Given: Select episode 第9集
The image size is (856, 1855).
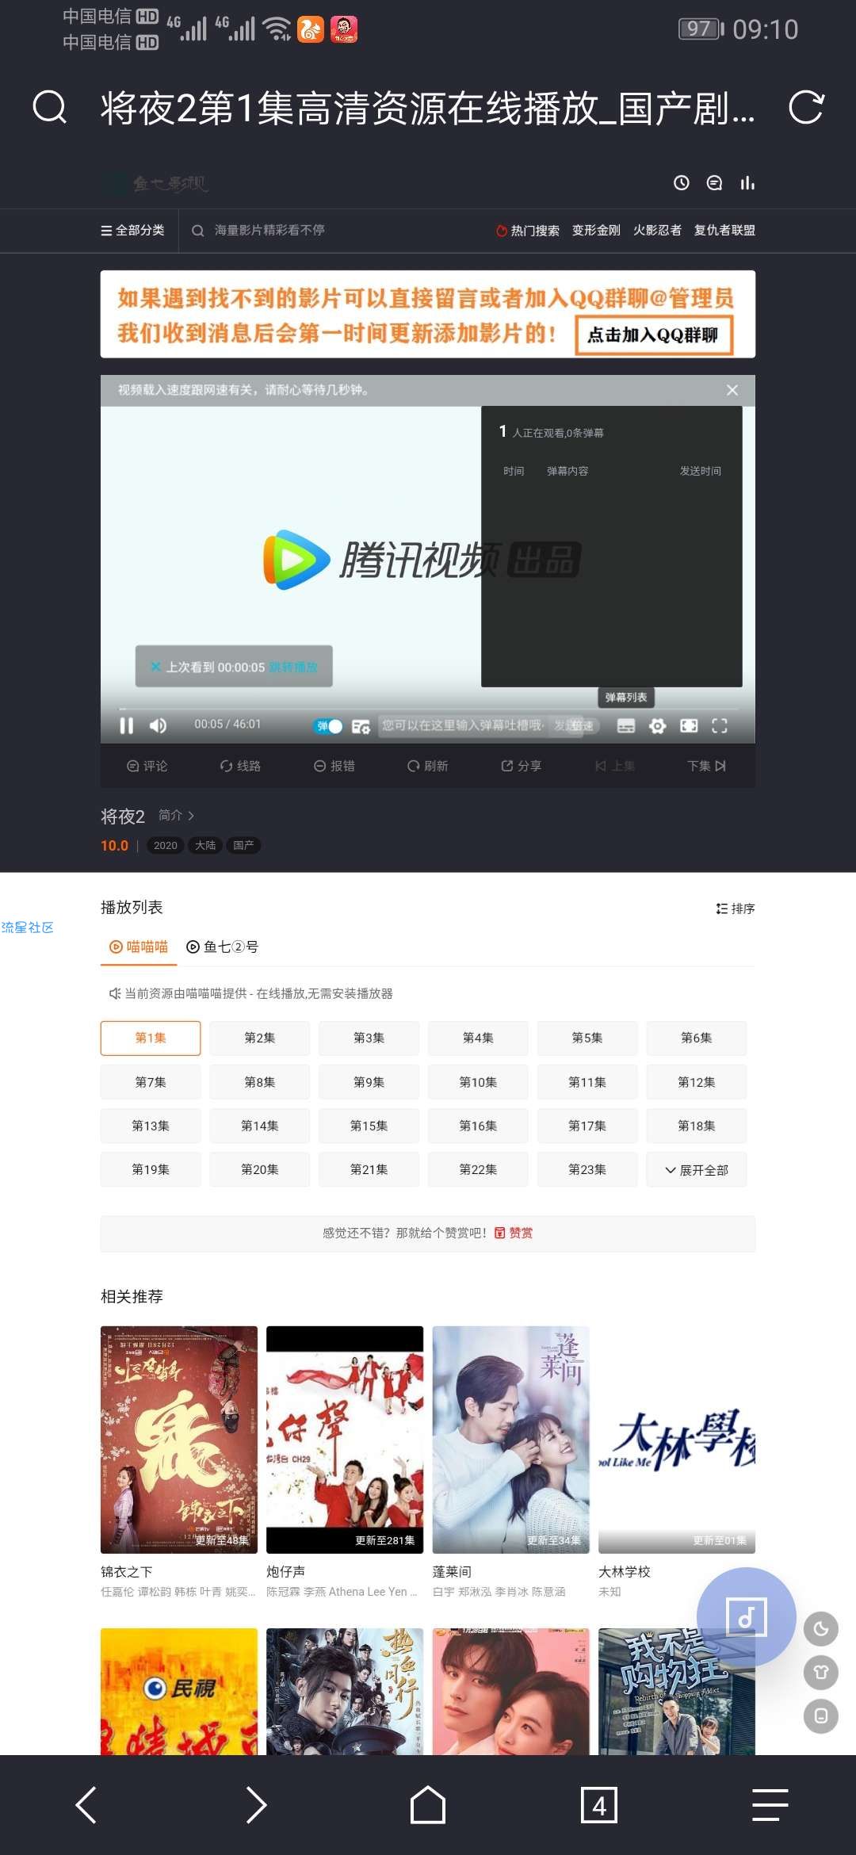Looking at the screenshot, I should pyautogui.click(x=369, y=1082).
